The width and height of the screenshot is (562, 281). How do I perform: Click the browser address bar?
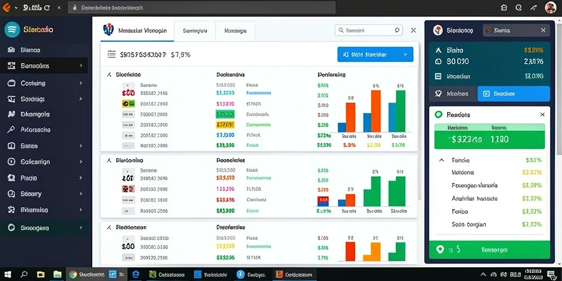point(201,7)
